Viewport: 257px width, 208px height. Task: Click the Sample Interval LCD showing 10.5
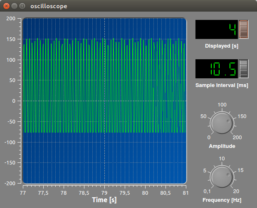pos(217,69)
